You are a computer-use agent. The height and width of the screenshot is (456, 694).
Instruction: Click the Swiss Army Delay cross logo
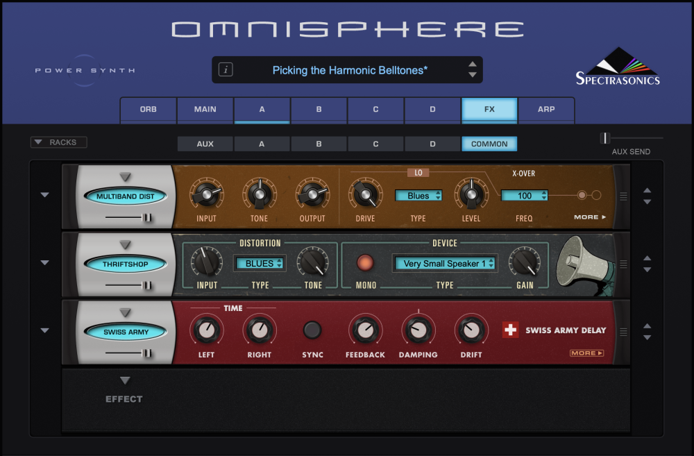tap(510, 330)
